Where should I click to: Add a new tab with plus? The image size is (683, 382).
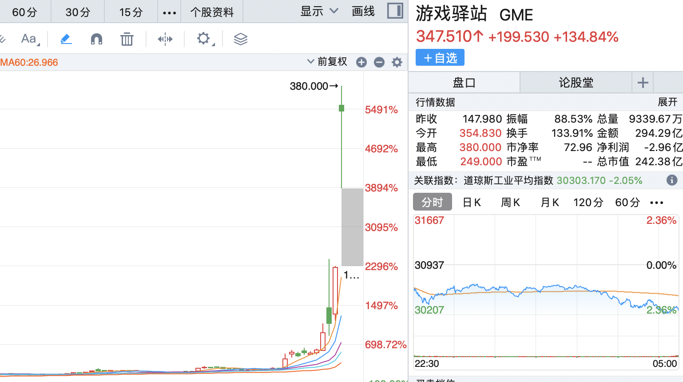[643, 83]
